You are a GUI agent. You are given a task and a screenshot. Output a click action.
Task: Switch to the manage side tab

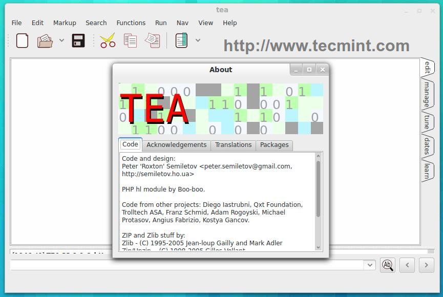click(427, 94)
